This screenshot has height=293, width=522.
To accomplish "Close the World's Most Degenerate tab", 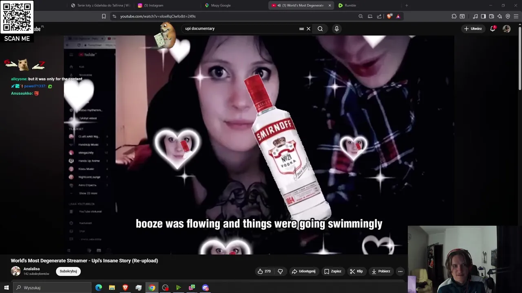I will [x=329, y=5].
